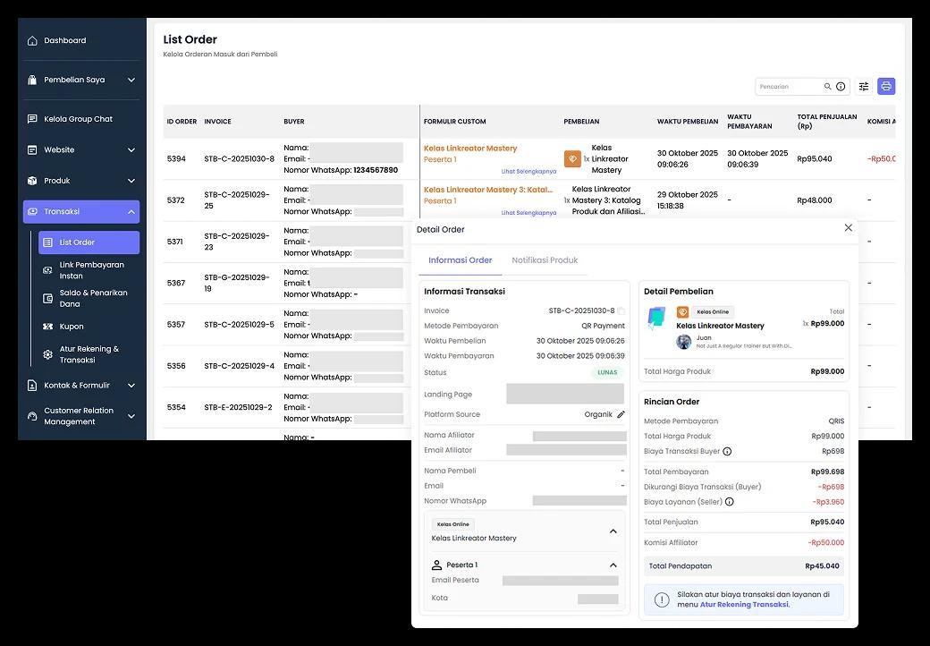Click the search info icon
The image size is (930, 646).
tap(841, 87)
